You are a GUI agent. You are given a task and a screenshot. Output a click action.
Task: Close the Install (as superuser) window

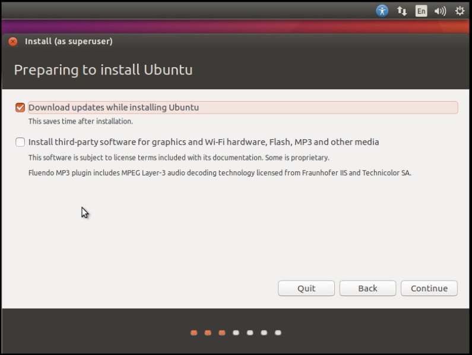pyautogui.click(x=13, y=41)
